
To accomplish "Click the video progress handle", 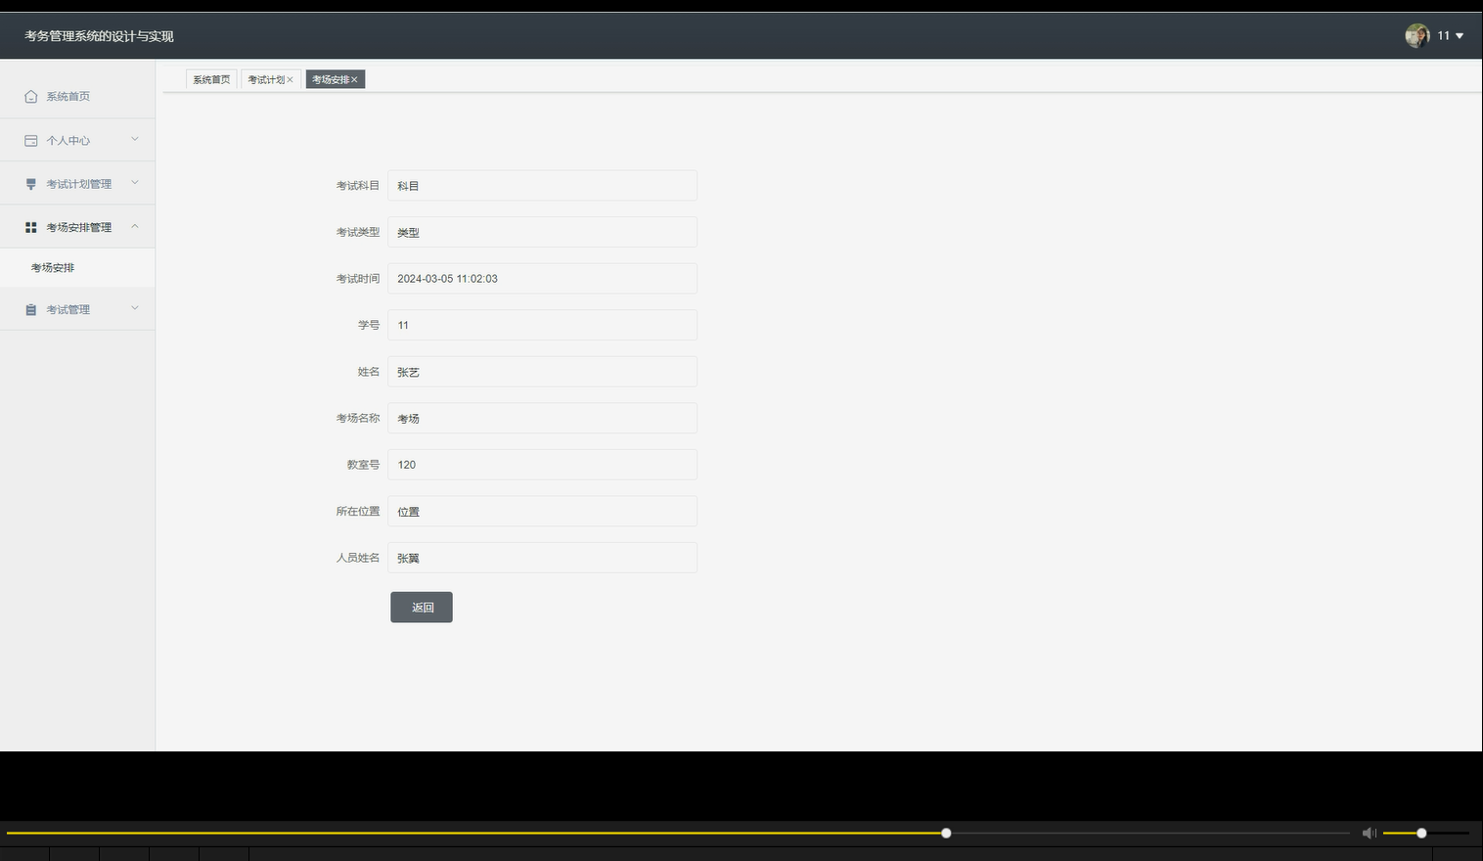I will click(x=946, y=834).
